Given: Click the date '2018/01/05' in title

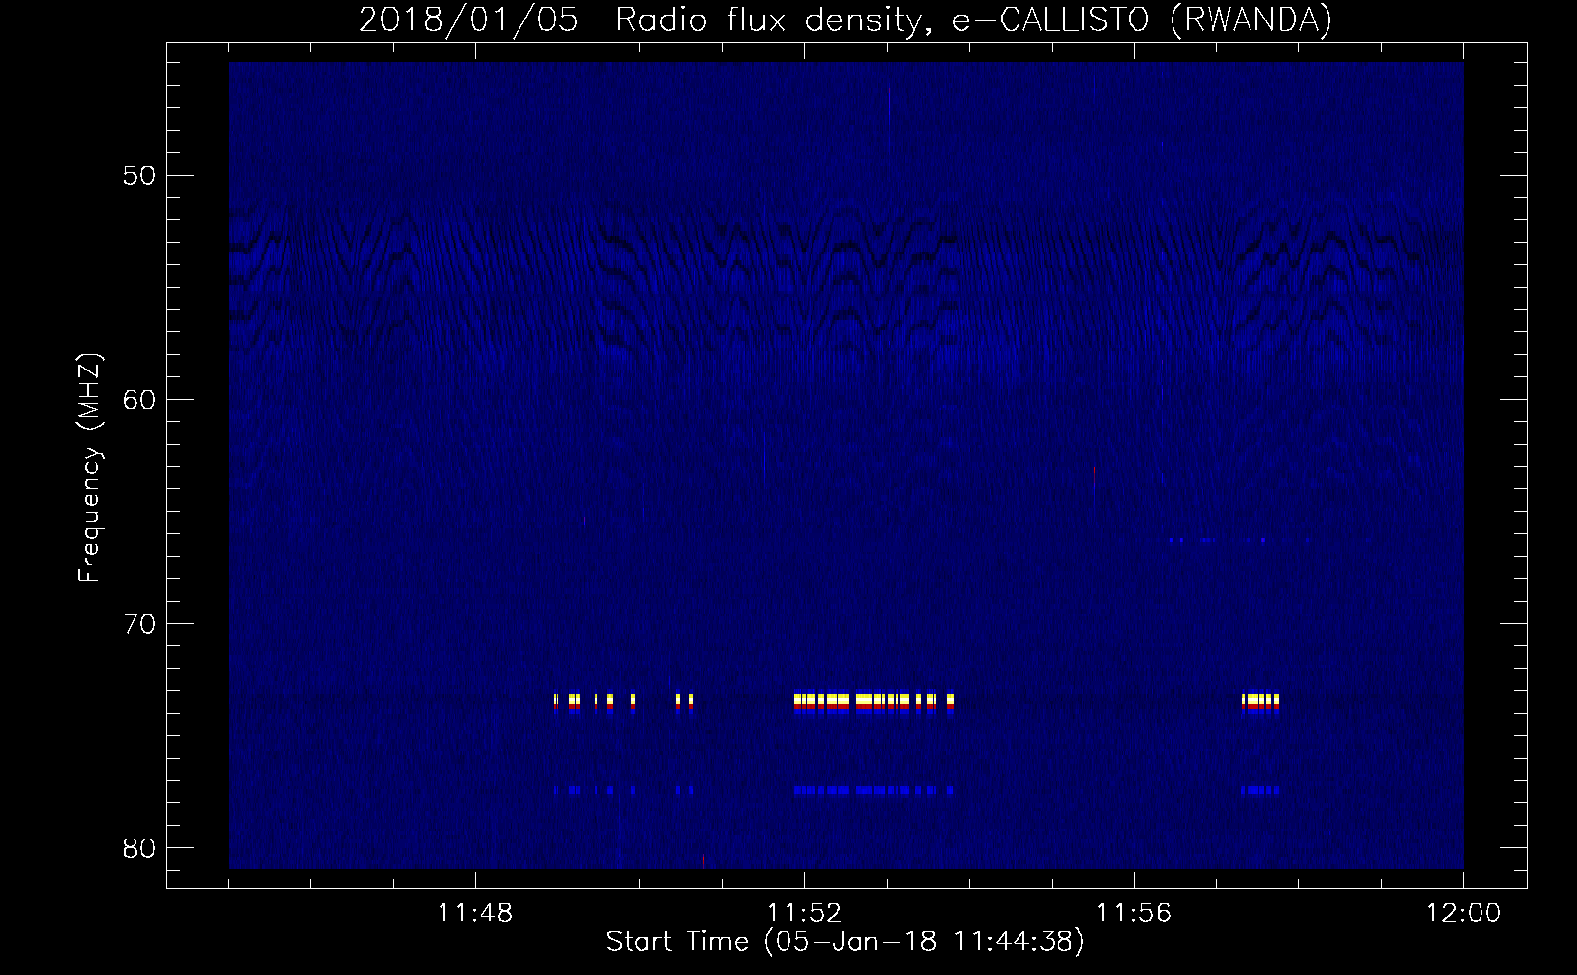Looking at the screenshot, I should point(468,19).
